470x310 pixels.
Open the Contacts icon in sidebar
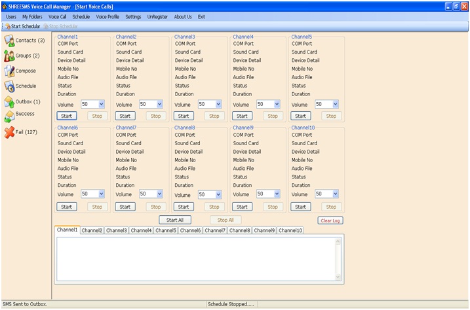pyautogui.click(x=9, y=41)
